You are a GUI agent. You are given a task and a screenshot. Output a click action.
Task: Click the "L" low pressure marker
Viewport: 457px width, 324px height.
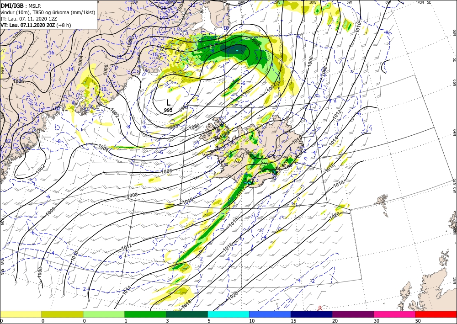tap(168, 102)
